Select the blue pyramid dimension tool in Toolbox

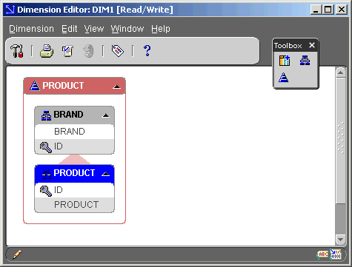(x=283, y=77)
